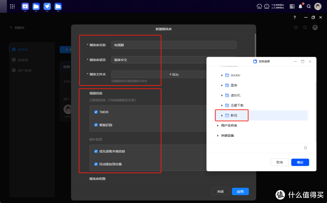Viewport: 327px width, 203px height.
Task: Toggle the 智能识别 checkbox
Action: 96,125
